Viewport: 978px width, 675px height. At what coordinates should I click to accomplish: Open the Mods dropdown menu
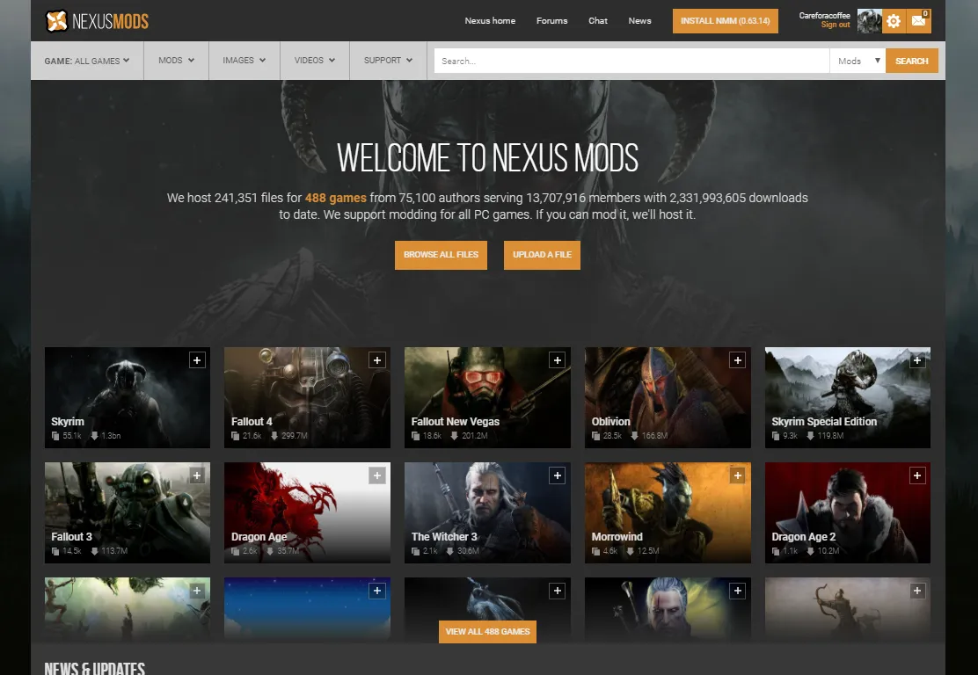coord(177,61)
